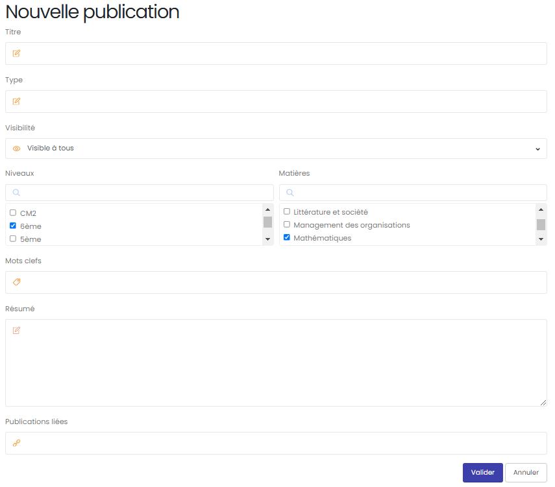This screenshot has height=487, width=555.
Task: Click resize handle of Résumé textarea
Action: coord(543,403)
